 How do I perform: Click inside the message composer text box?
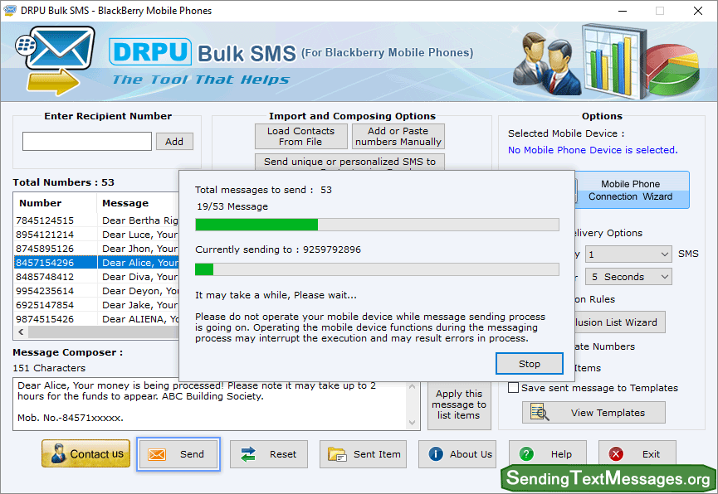[209, 404]
